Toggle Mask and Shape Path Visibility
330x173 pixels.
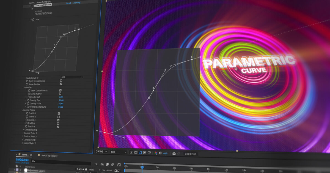(140, 153)
